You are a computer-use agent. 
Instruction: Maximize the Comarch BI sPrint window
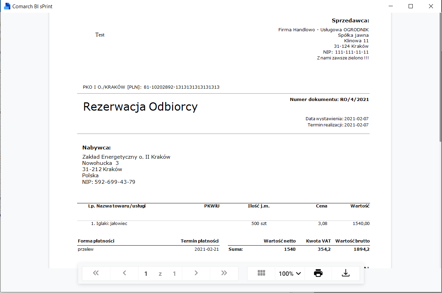pyautogui.click(x=411, y=6)
